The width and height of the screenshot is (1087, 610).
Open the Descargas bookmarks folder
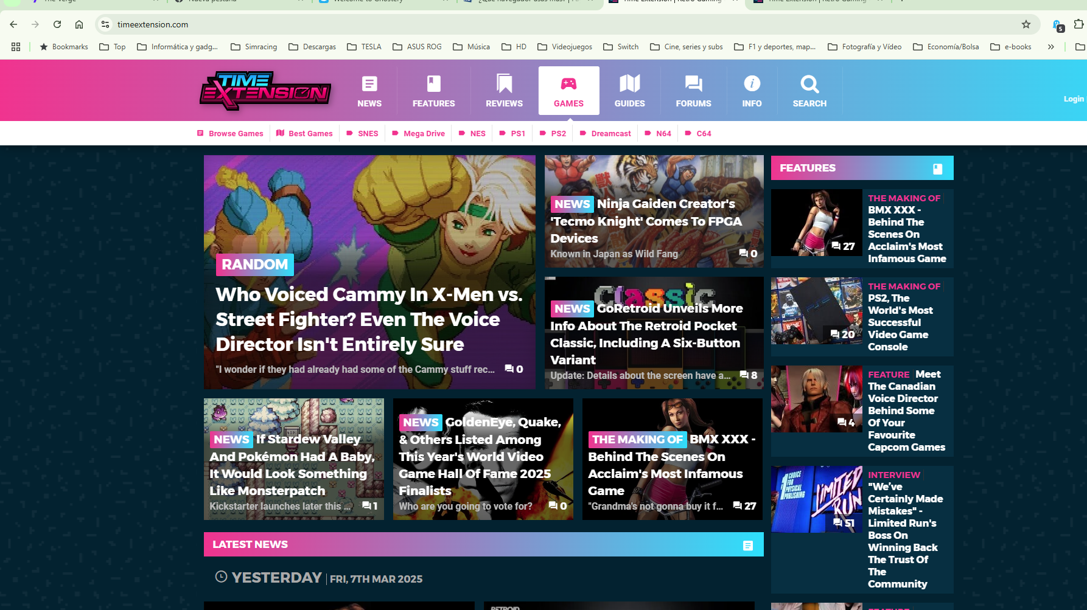(312, 47)
